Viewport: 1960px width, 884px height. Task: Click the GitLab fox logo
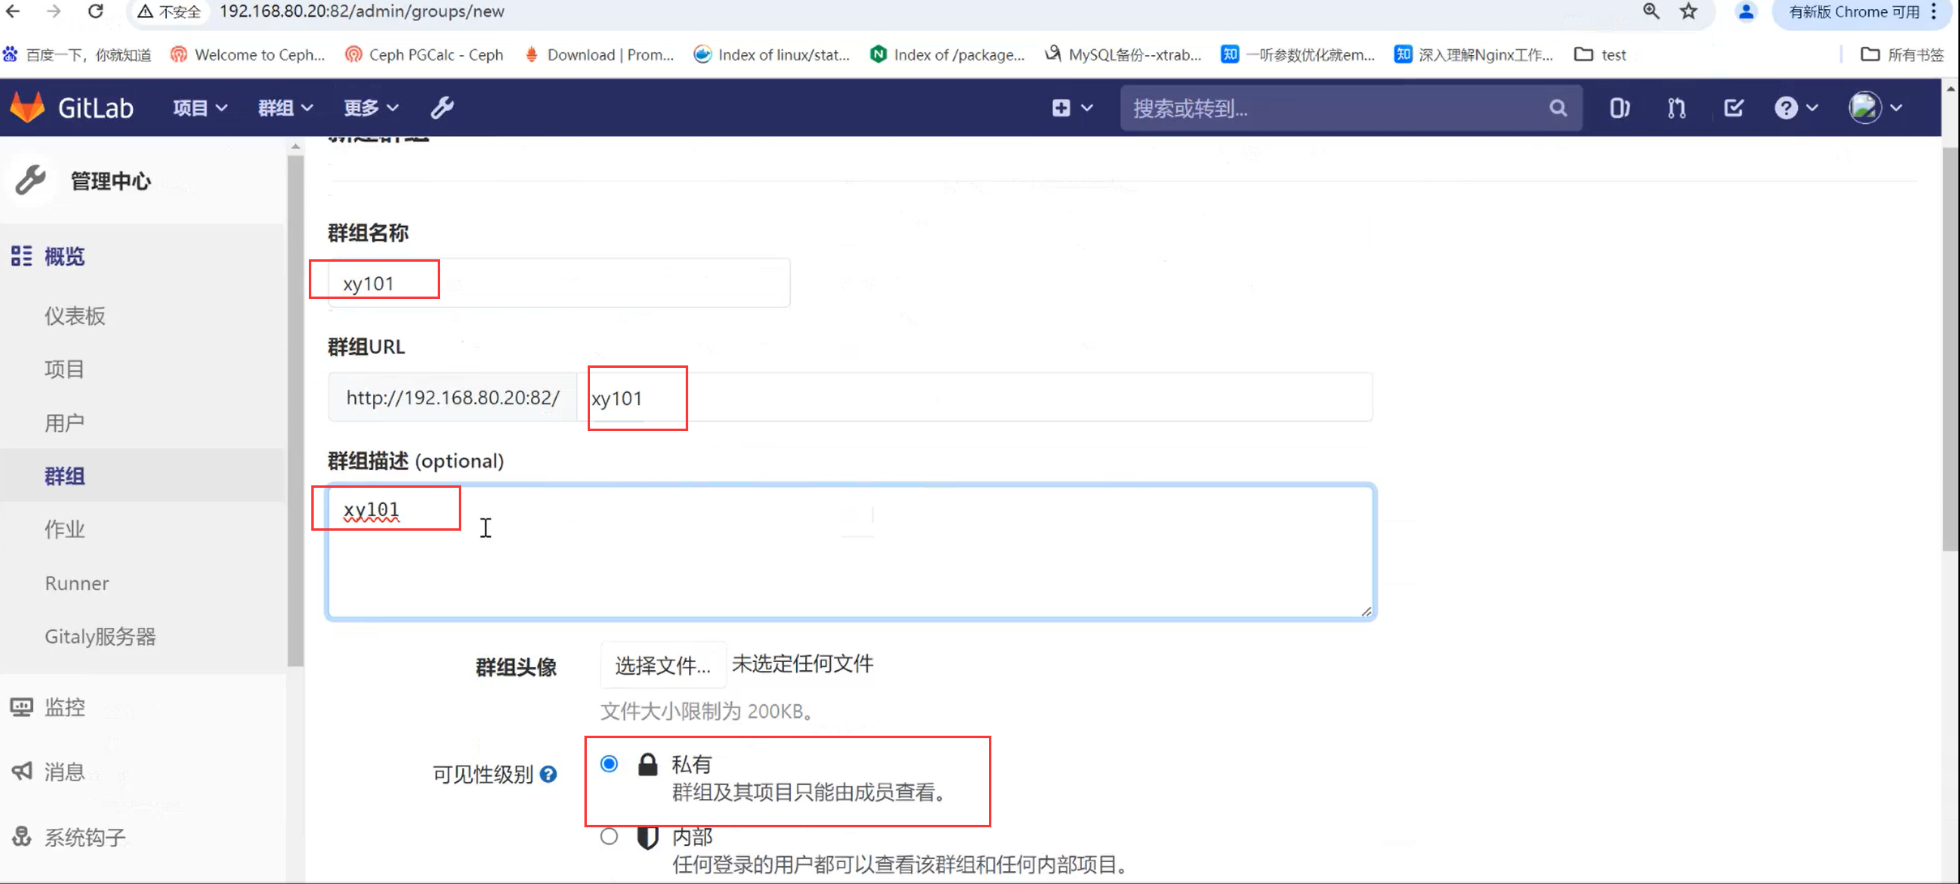click(x=28, y=108)
